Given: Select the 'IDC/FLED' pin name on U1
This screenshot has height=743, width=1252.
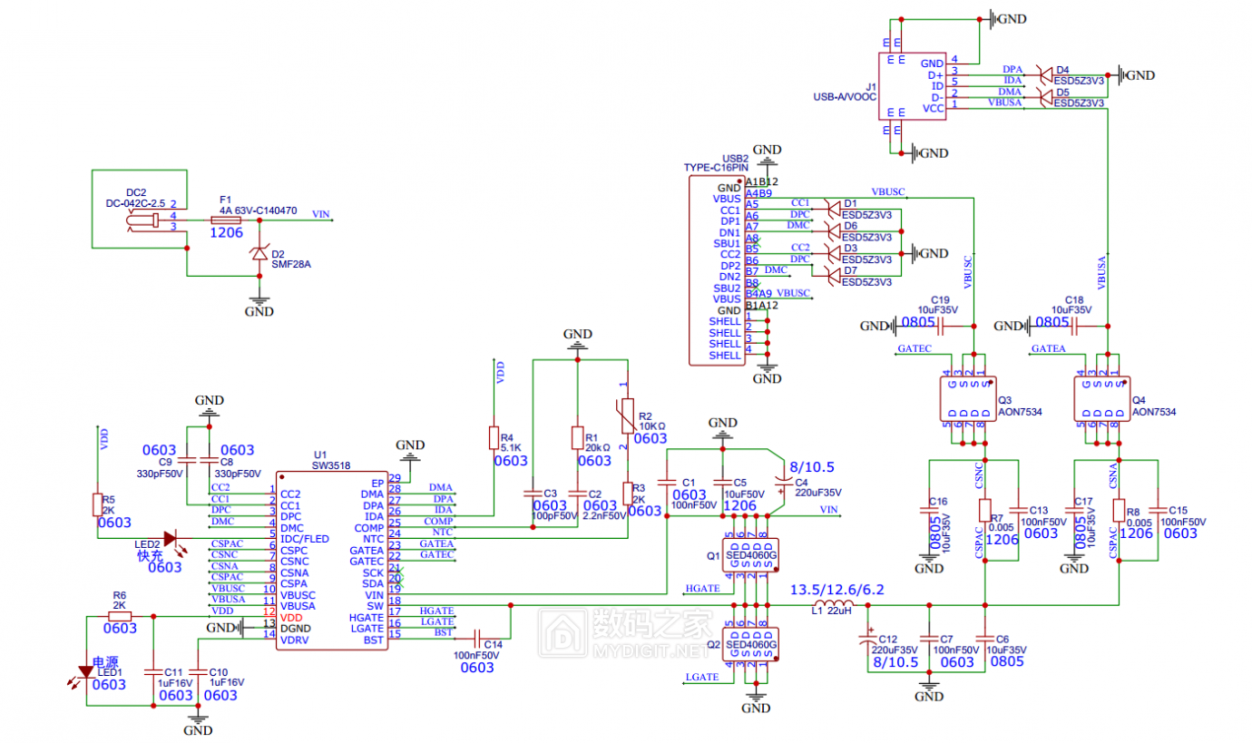Looking at the screenshot, I should tap(305, 539).
